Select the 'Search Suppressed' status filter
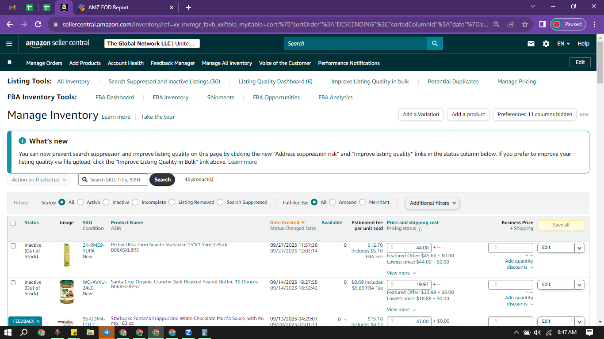Viewport: 604px width, 339px height. [220, 202]
